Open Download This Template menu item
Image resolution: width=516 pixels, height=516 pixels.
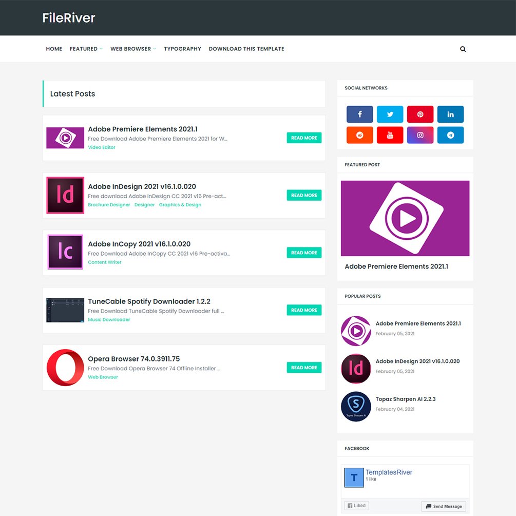246,49
